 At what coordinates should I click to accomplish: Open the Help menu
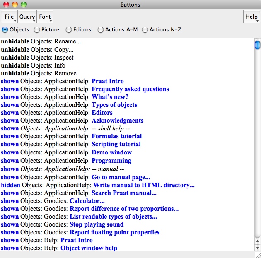(251, 17)
